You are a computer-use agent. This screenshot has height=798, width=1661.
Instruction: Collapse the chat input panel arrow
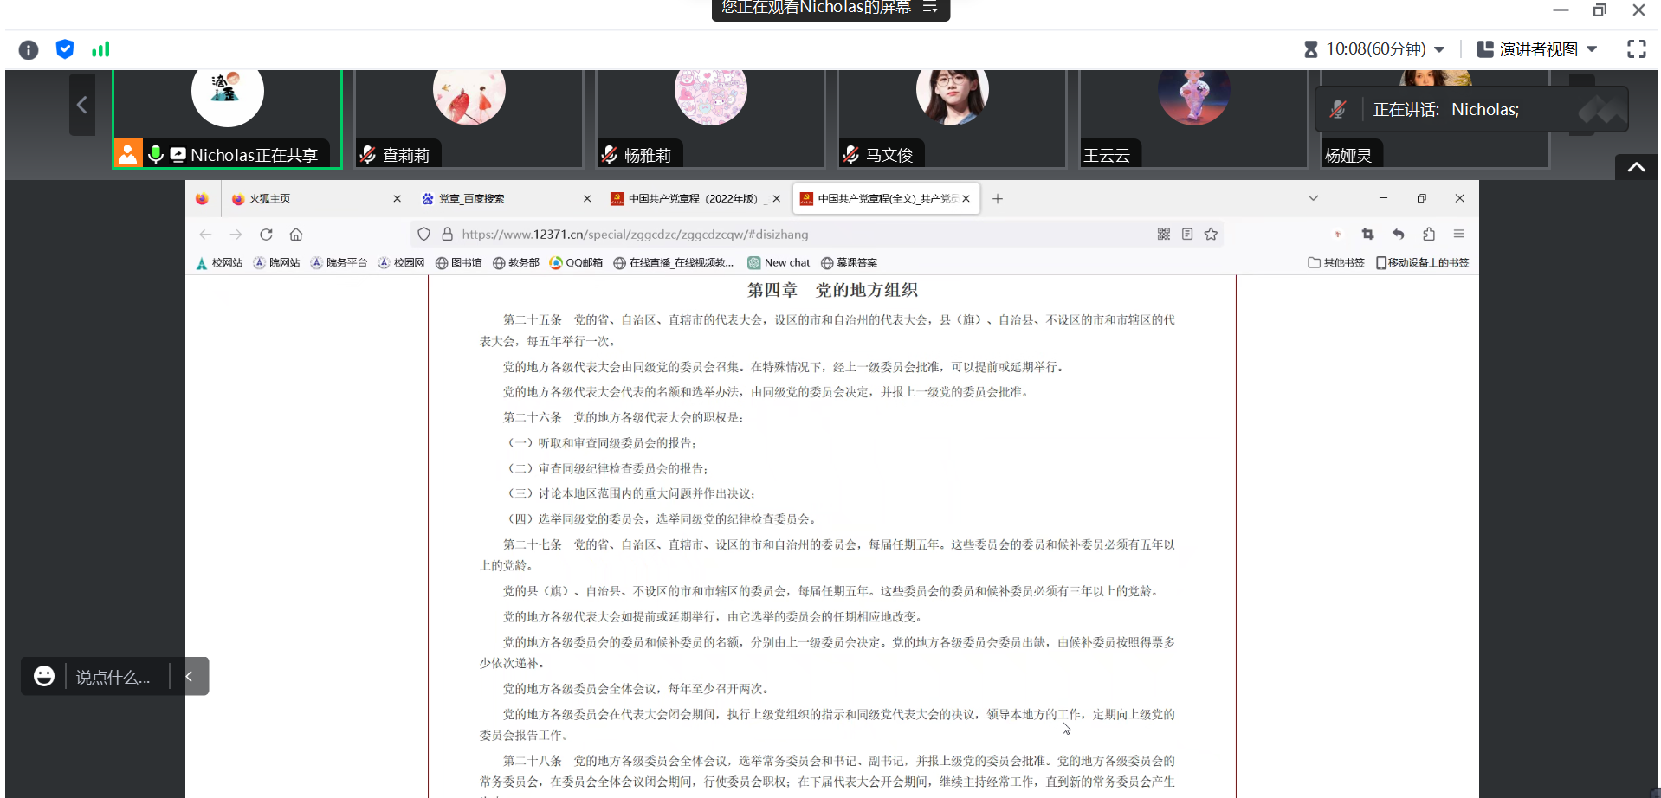(x=190, y=676)
